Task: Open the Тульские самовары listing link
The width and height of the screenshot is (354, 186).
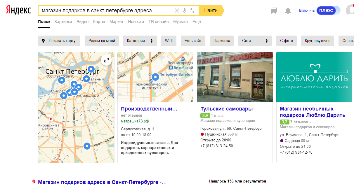Action: (227, 109)
